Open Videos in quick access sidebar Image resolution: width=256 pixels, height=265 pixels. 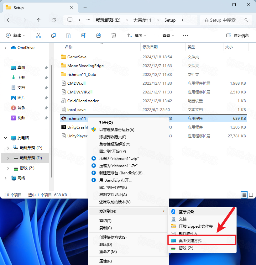click(21, 118)
